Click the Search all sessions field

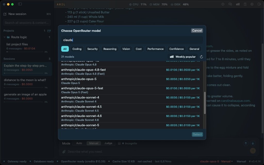click(27, 23)
